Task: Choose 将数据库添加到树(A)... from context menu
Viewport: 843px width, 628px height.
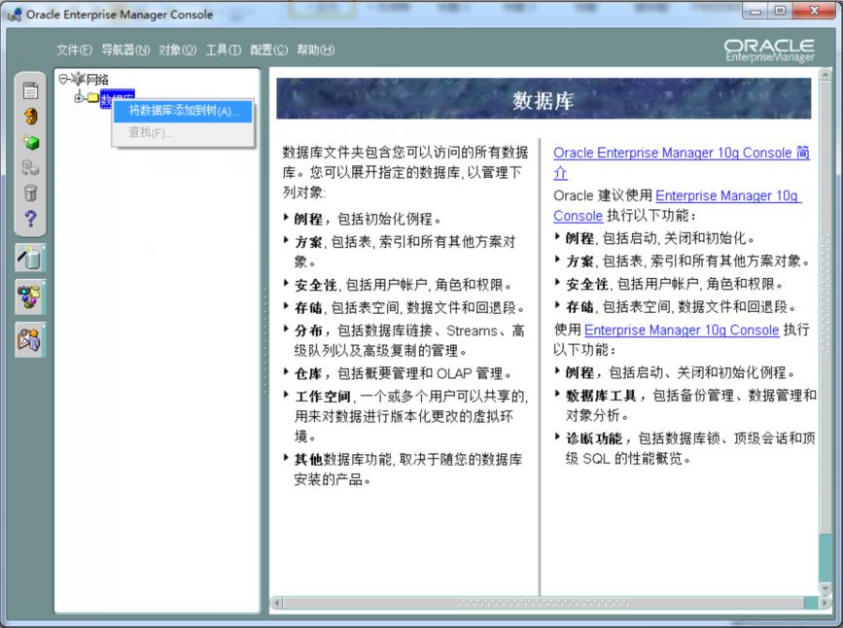Action: tap(183, 111)
